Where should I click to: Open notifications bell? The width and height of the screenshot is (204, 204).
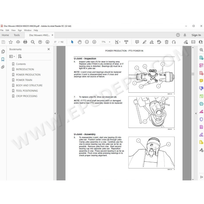tap(185, 35)
